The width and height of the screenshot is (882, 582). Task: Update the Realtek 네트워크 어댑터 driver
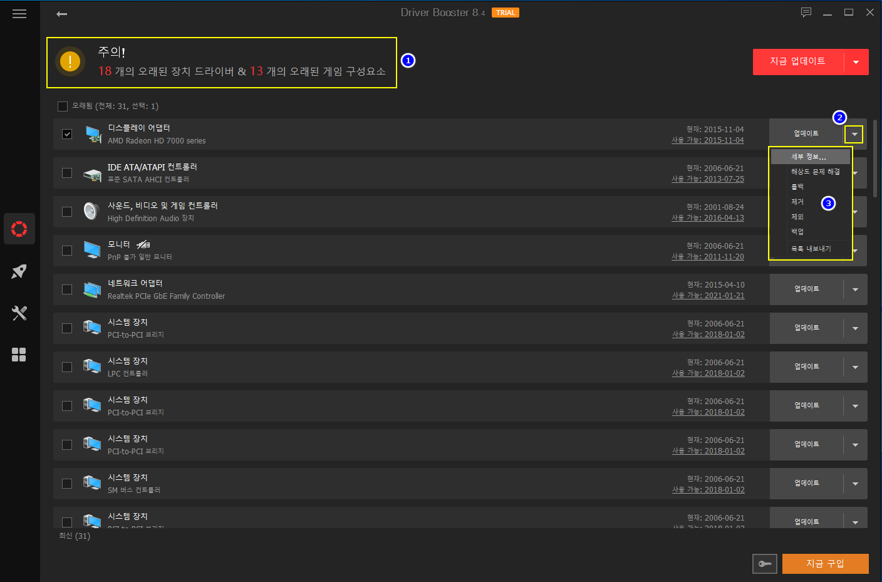click(807, 289)
